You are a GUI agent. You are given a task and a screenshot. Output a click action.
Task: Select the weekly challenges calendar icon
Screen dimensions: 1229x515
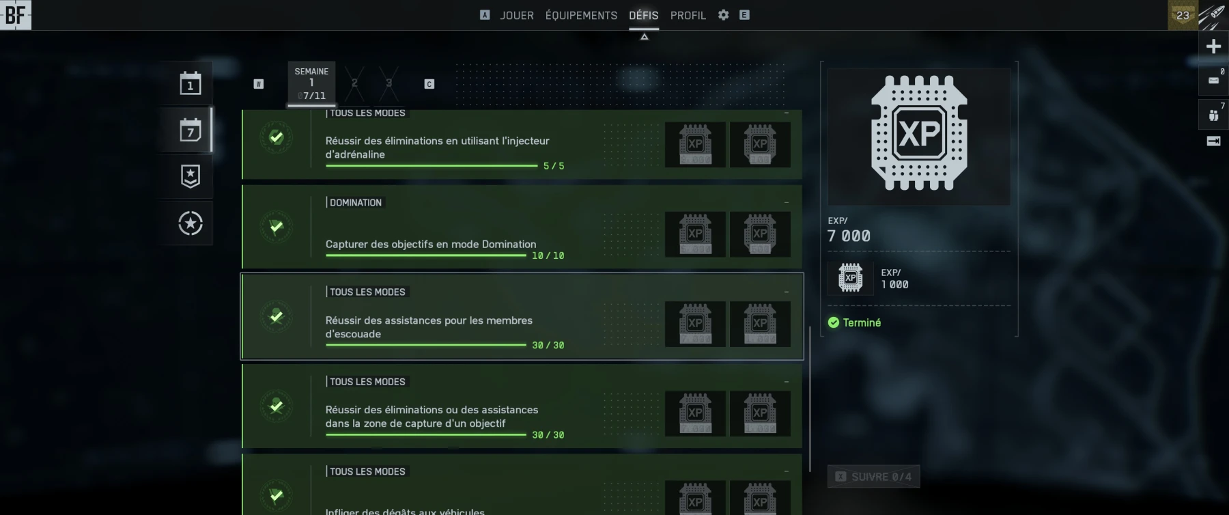(190, 130)
